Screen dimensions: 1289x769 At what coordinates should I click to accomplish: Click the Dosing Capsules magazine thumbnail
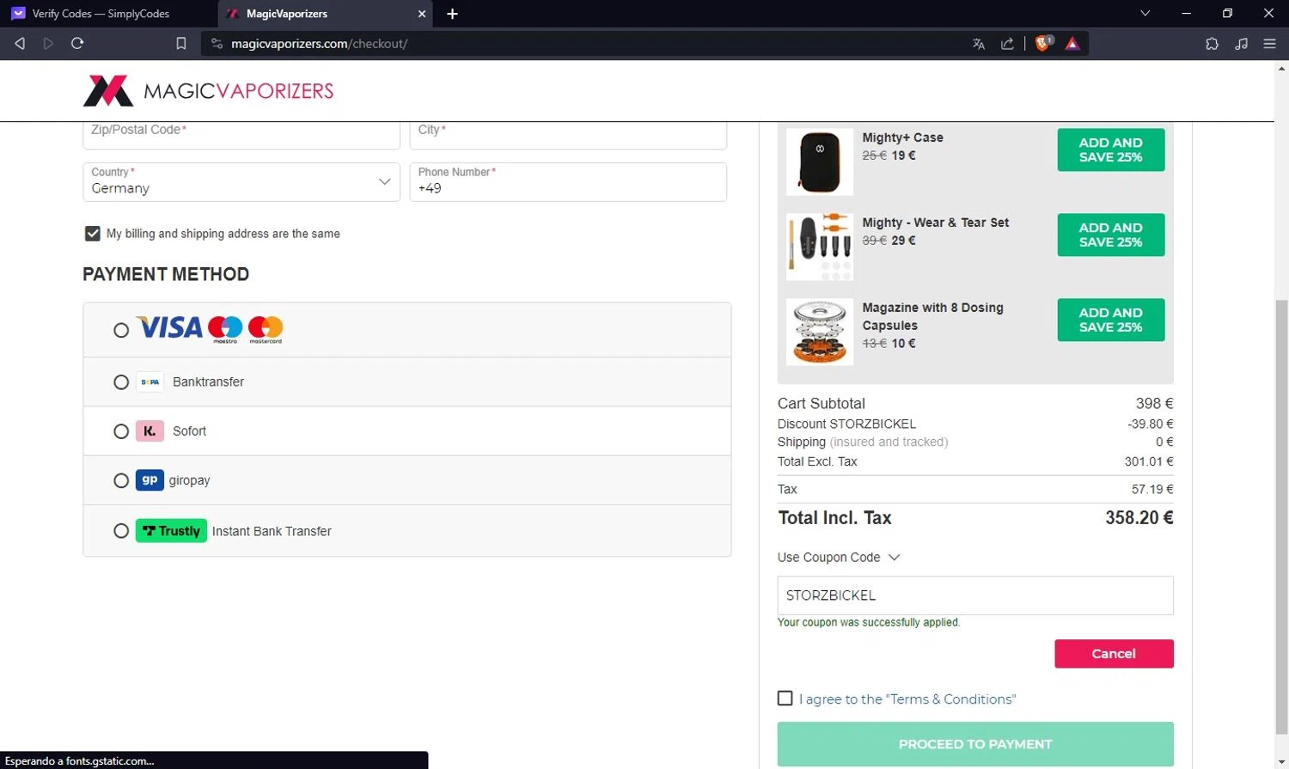(x=820, y=332)
